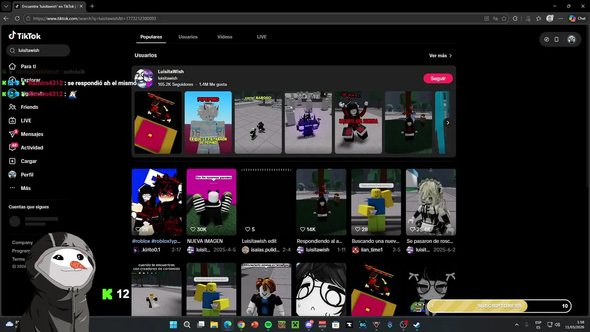Click the heart on the 25.4K video

pyautogui.click(x=413, y=229)
